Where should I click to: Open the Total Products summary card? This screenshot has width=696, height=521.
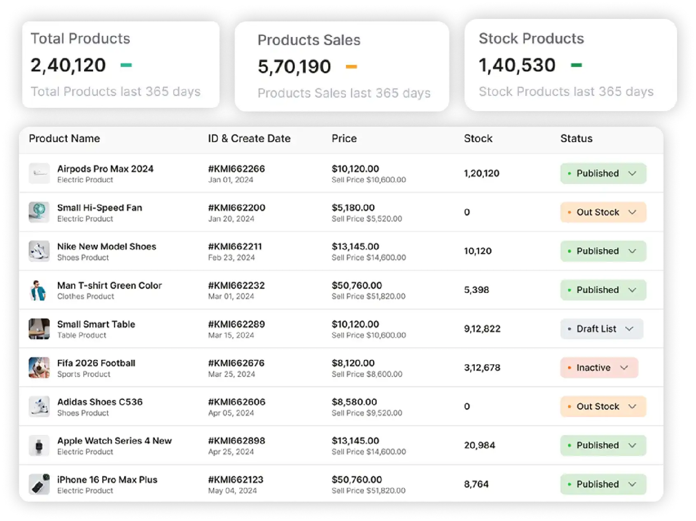tap(120, 65)
